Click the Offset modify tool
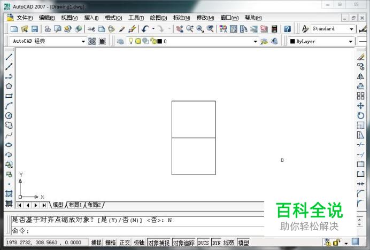Screen dimensions: 370x250 (360, 86)
